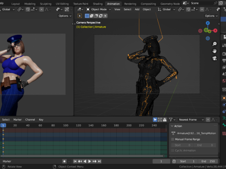Toggle auto keying record button
Screen dimensions: 226x169
[x=65, y=161]
